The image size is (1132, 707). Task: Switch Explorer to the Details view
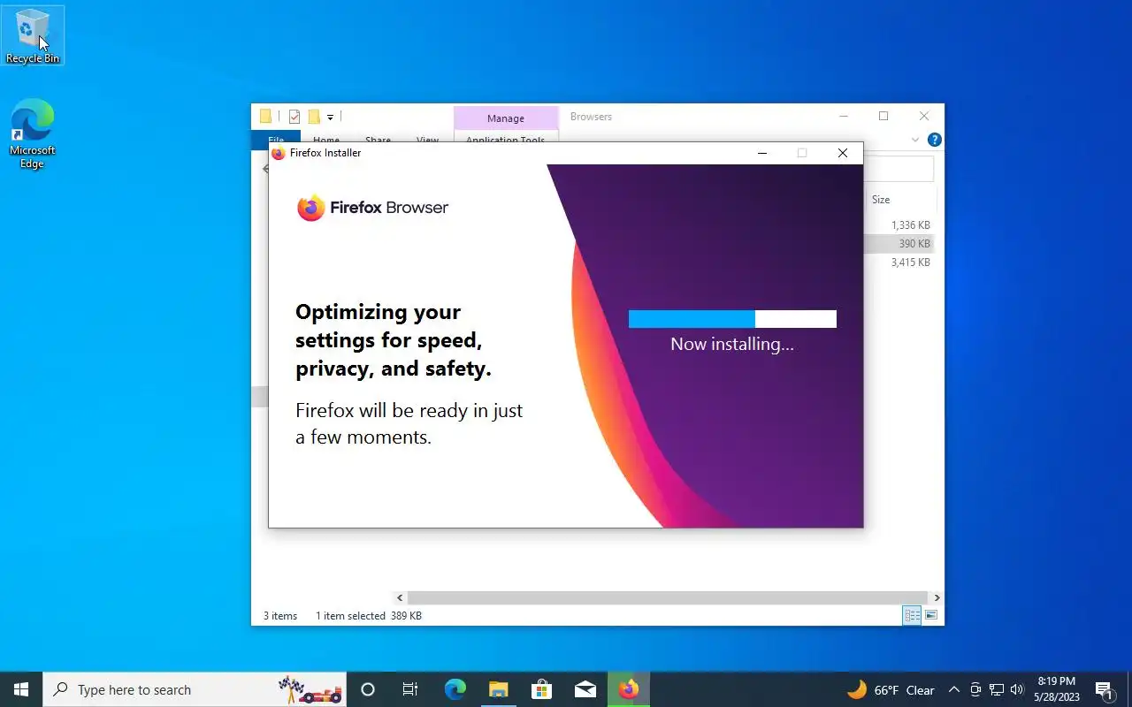point(912,615)
